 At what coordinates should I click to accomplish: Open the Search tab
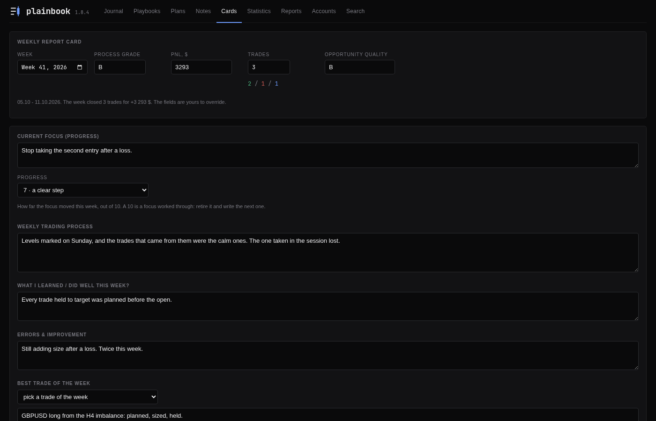pos(355,11)
